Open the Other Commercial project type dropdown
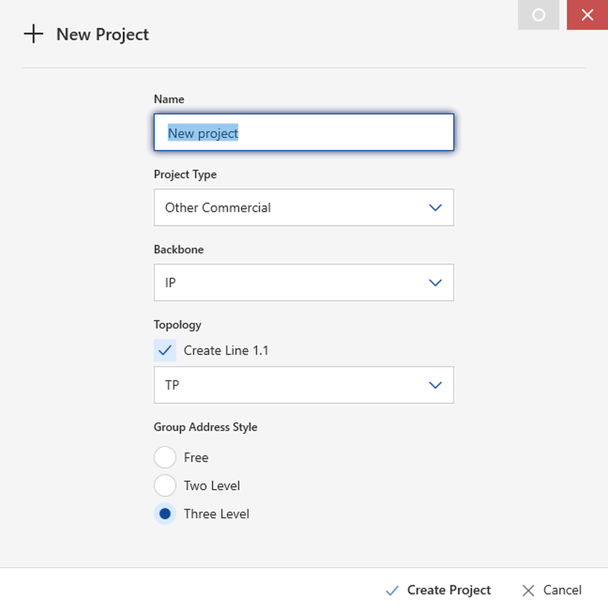The width and height of the screenshot is (608, 612). (x=304, y=207)
